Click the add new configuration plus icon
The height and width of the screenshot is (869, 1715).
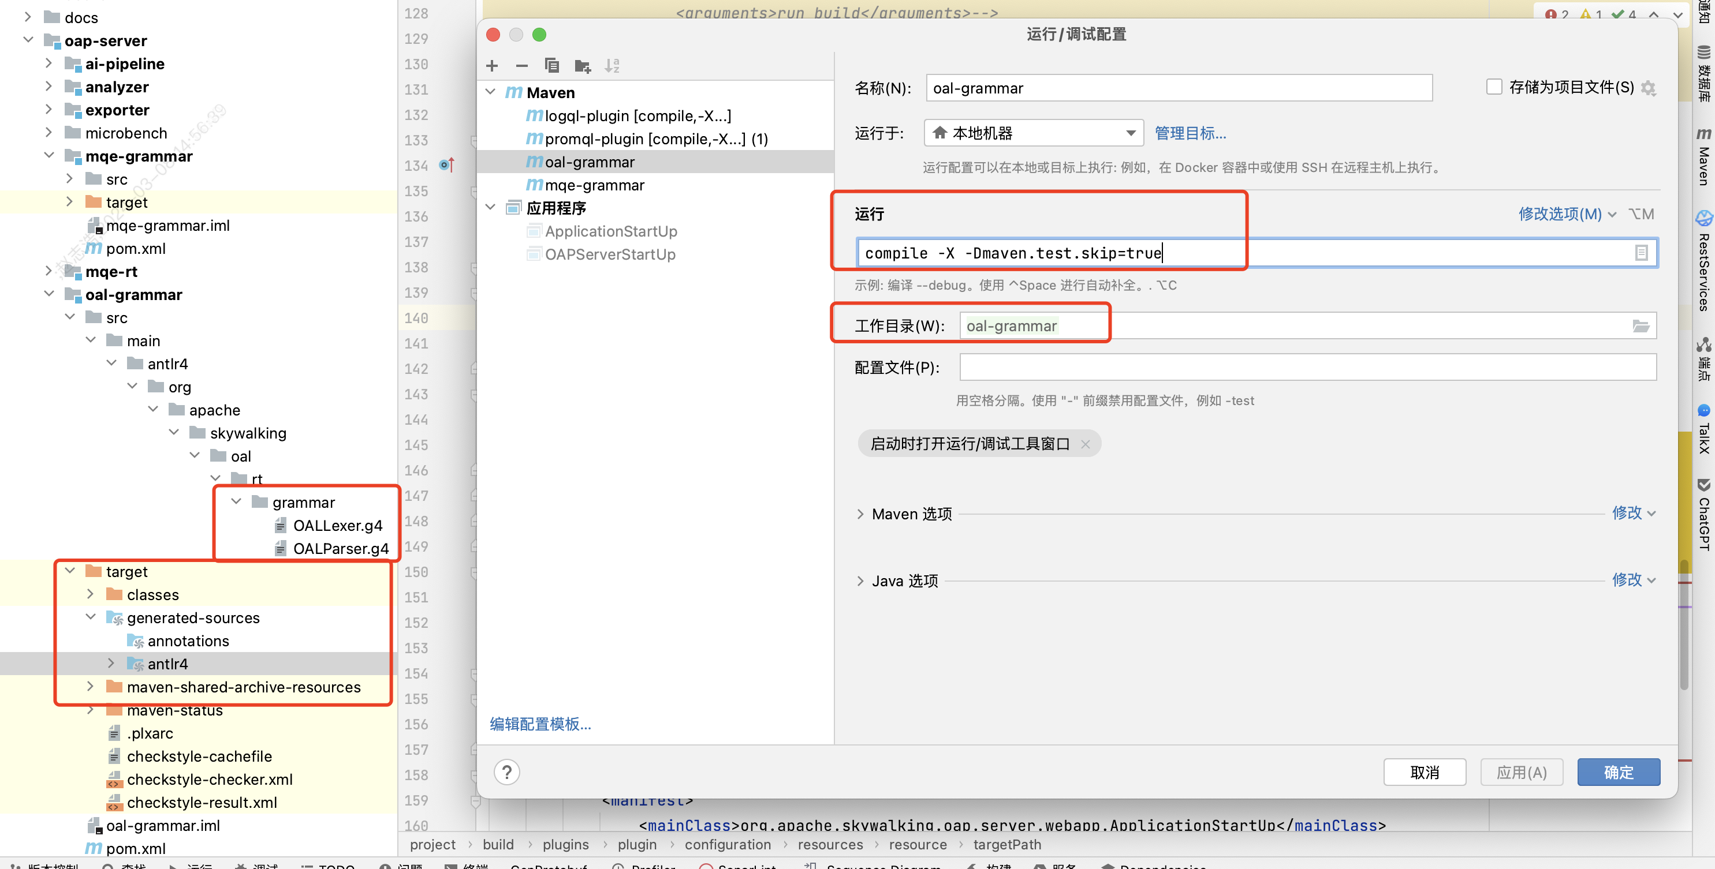point(492,66)
